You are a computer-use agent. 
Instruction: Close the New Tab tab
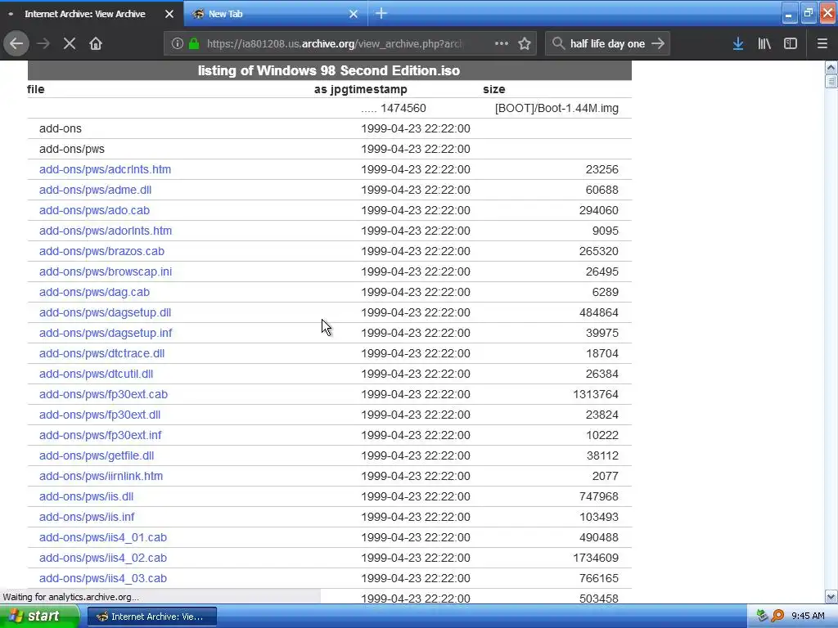(x=354, y=14)
